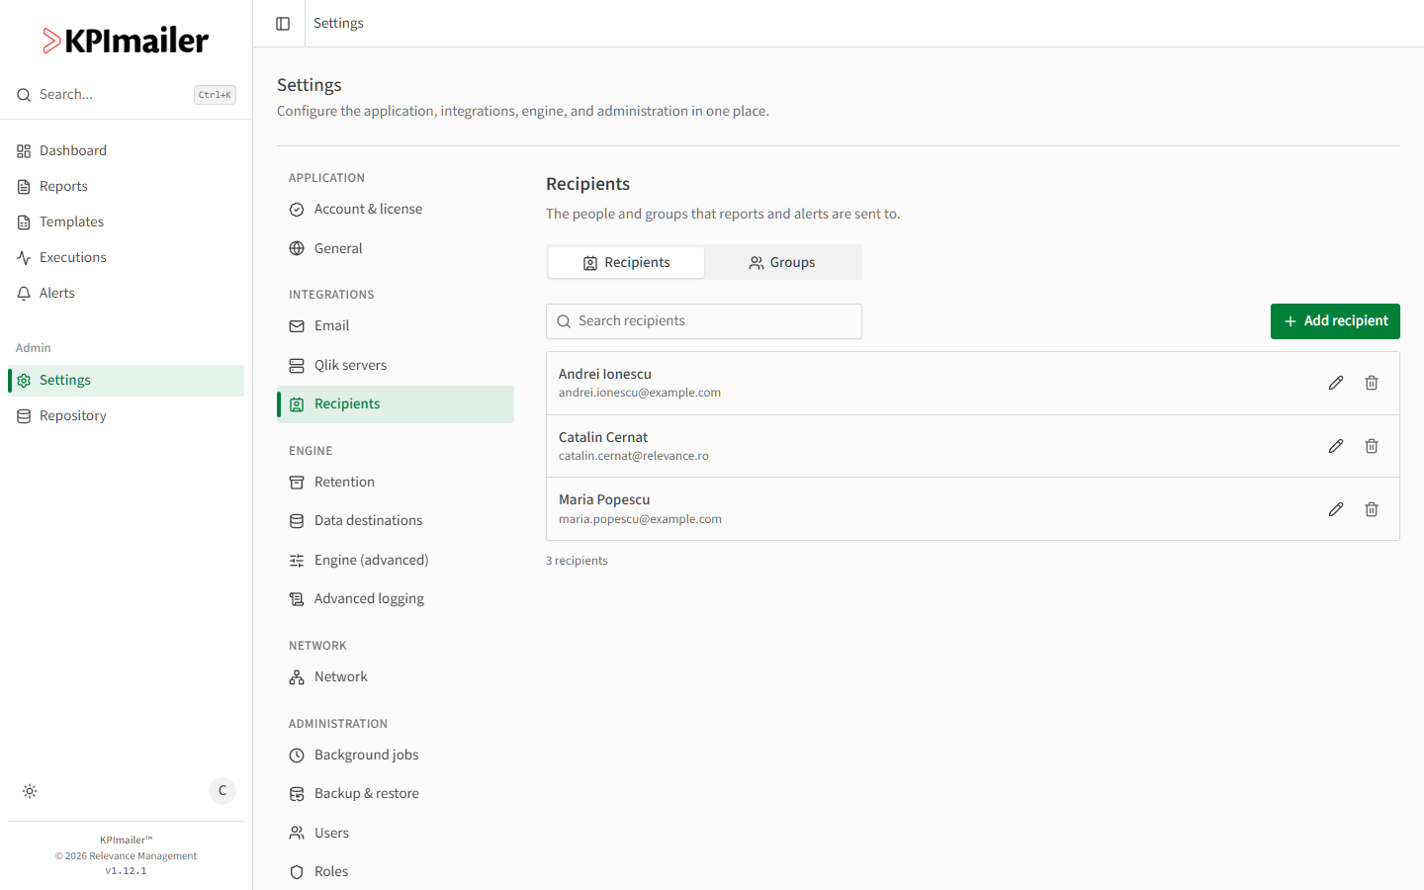Screen dimensions: 1424x890
Task: Select Settings in the Admin section
Action: click(x=126, y=380)
